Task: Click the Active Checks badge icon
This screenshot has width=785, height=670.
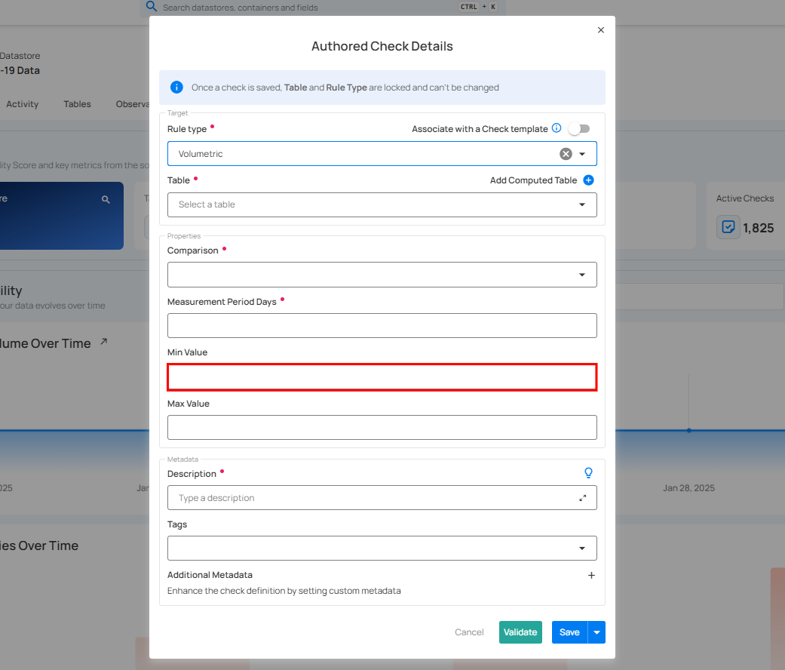Action: point(728,227)
